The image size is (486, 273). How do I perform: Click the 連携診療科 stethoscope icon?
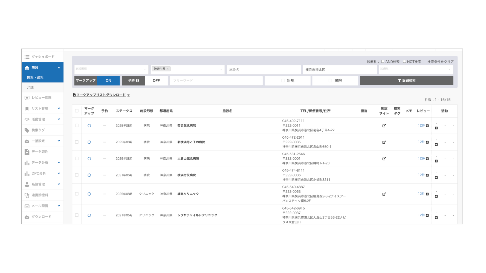[x=27, y=195]
